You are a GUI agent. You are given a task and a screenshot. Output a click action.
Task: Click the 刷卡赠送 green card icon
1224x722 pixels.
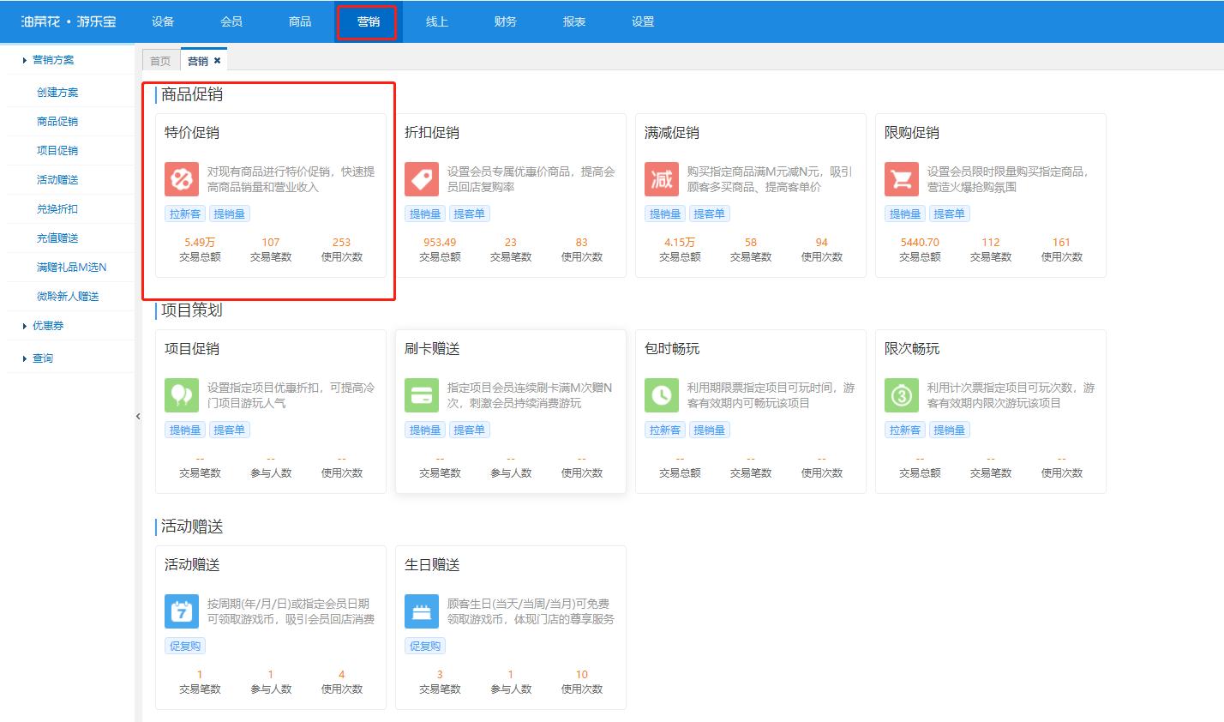click(x=421, y=395)
